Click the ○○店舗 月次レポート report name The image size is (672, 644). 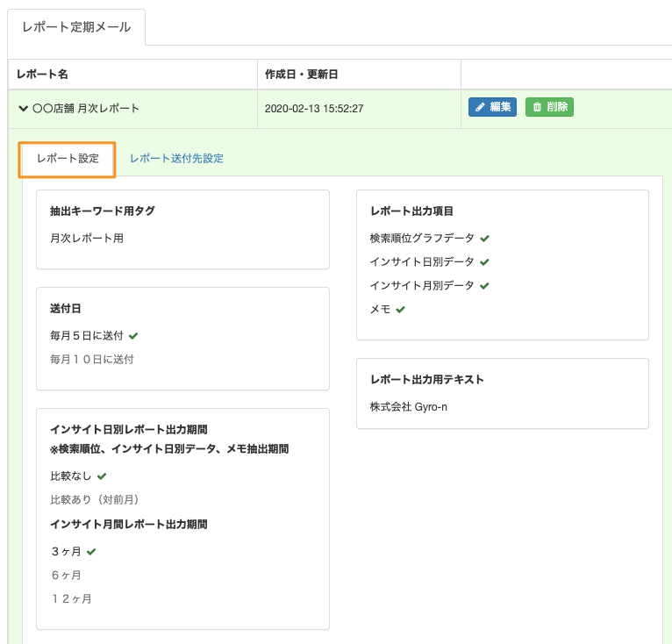coord(86,109)
